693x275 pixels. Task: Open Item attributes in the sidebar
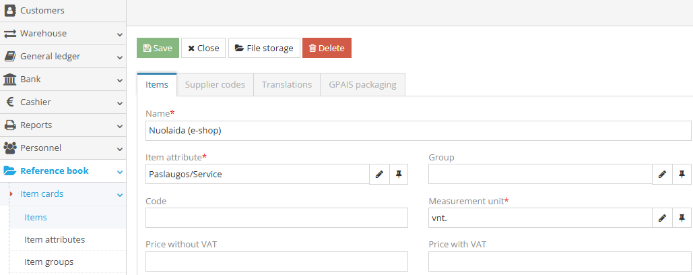pos(55,239)
